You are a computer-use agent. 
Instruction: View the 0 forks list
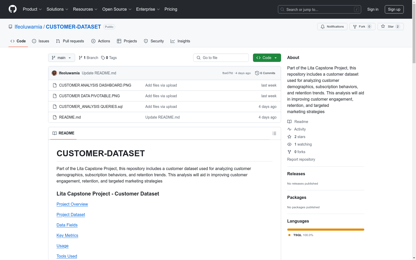point(296,152)
